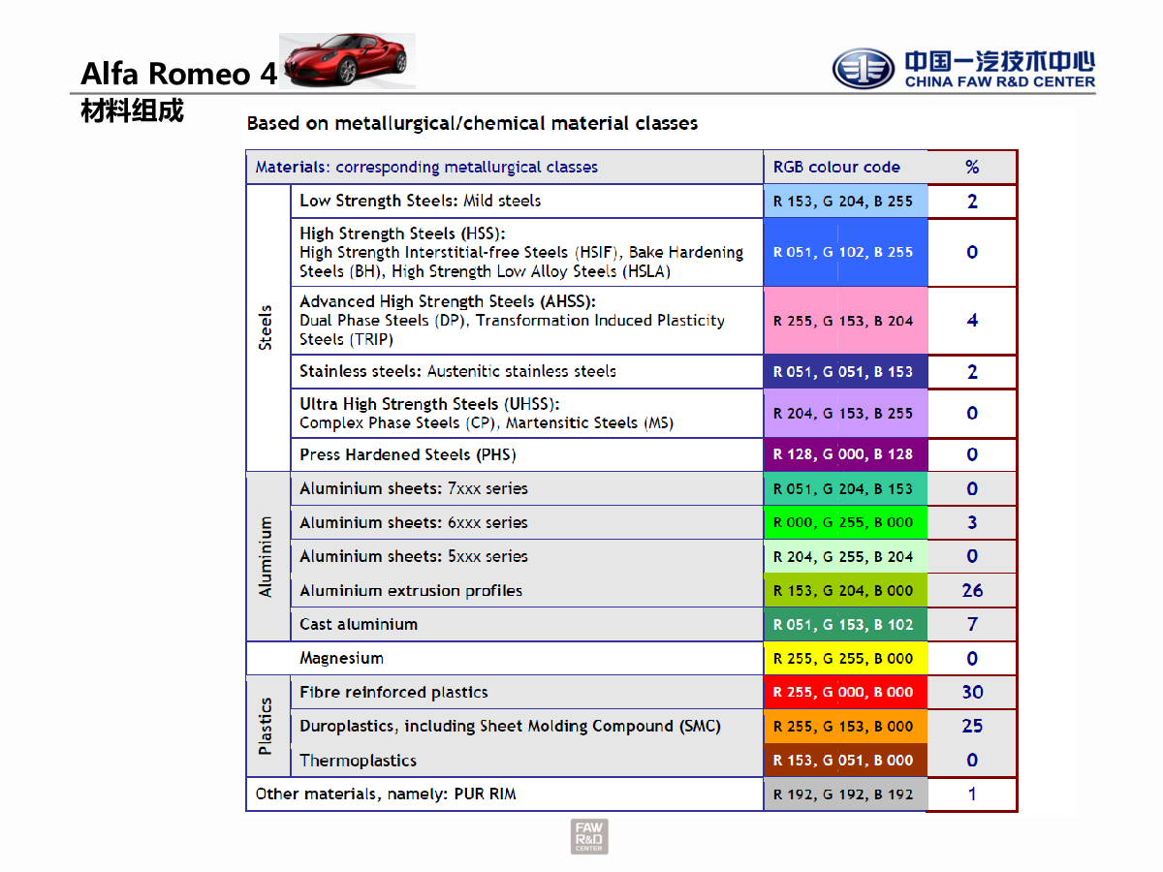Click 'Aluminium sheets: 7xxx series' text
Viewport: 1163px width, 872px height.
[x=414, y=488]
